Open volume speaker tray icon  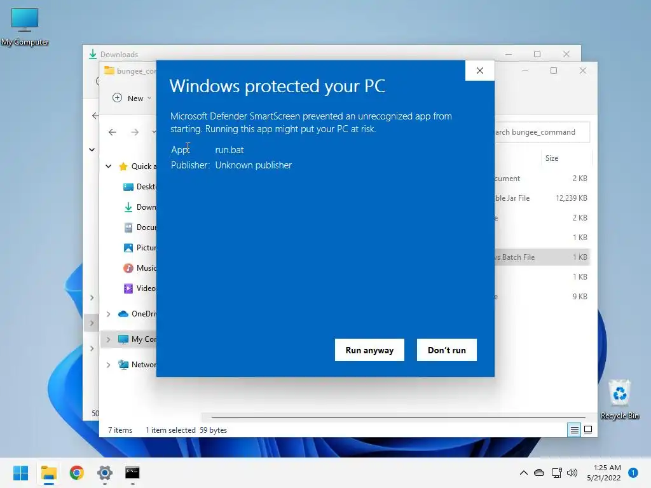(572, 473)
